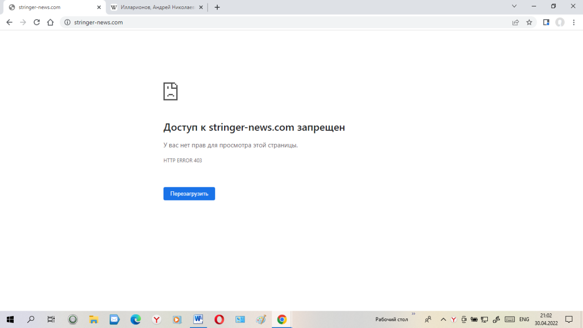Show hidden tray icons with the up arrow

(443, 319)
